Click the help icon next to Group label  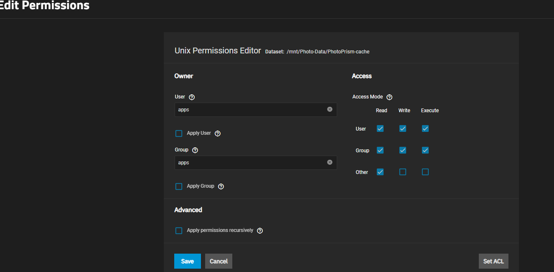(x=195, y=150)
